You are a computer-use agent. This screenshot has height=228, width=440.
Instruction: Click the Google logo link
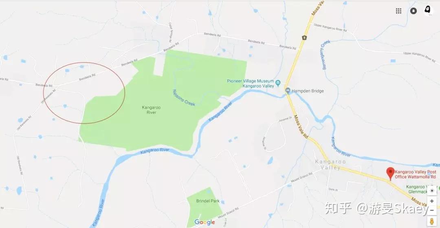click(x=205, y=222)
